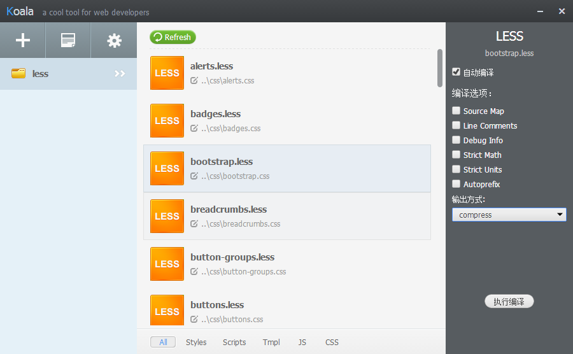The width and height of the screenshot is (573, 354).
Task: Open the compile log icon
Action: tap(68, 40)
